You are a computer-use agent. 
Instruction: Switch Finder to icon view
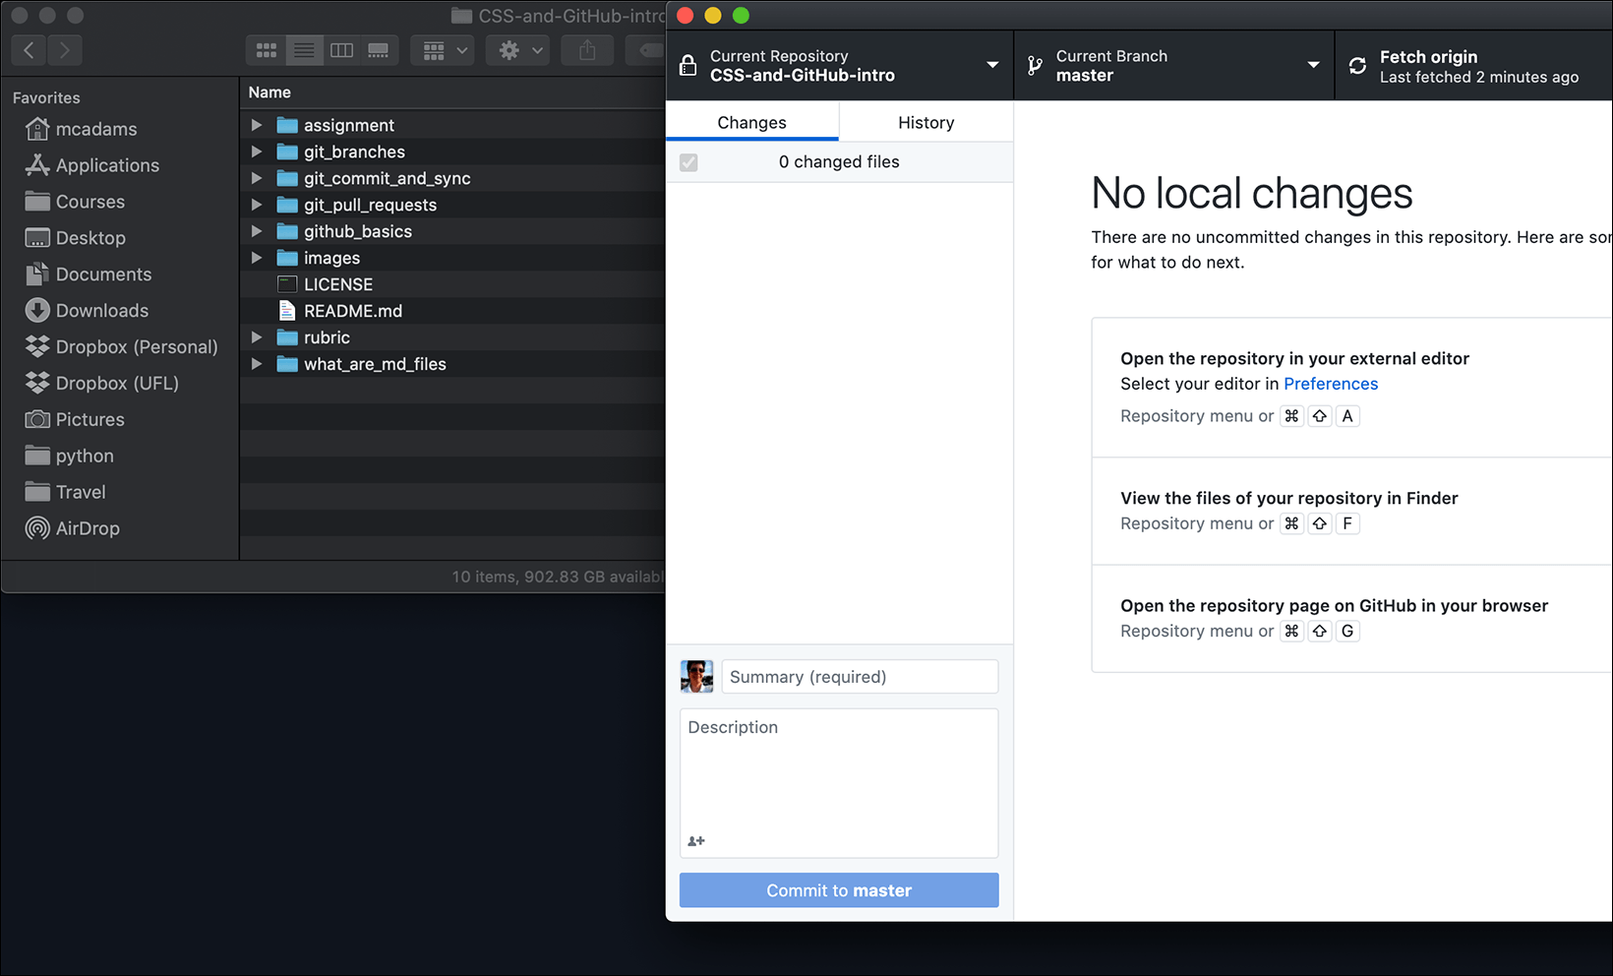(x=266, y=50)
